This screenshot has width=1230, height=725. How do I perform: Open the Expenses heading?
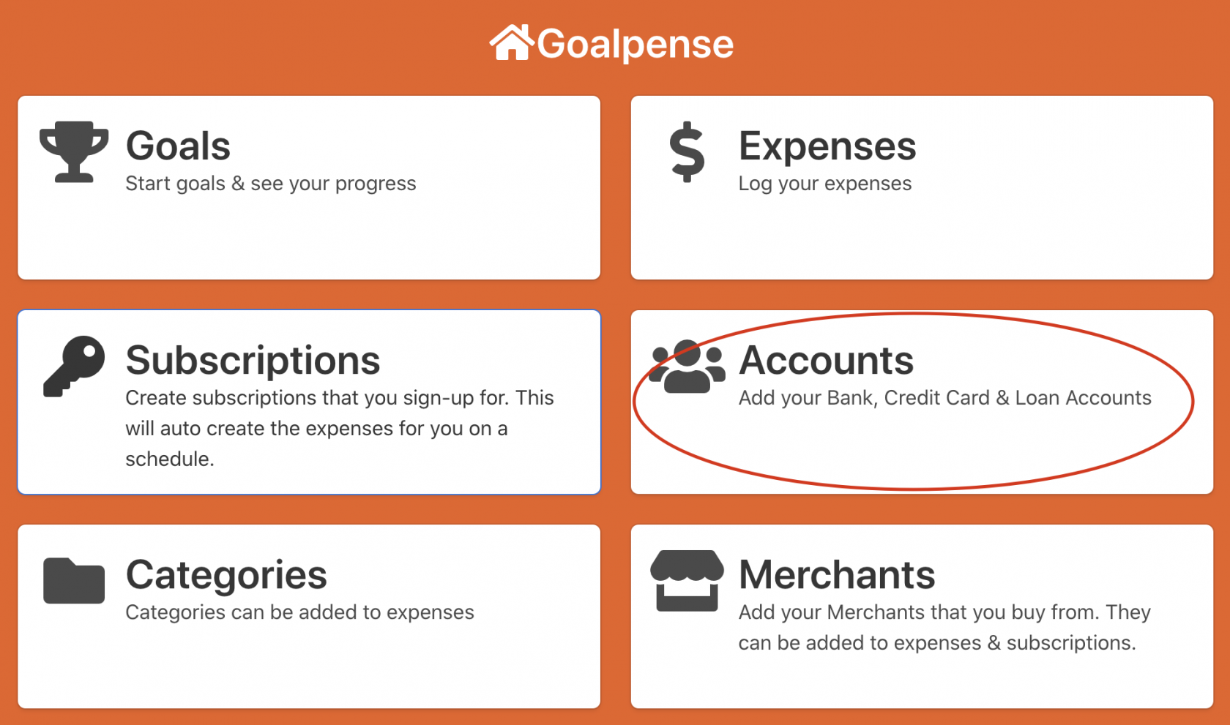tap(827, 146)
